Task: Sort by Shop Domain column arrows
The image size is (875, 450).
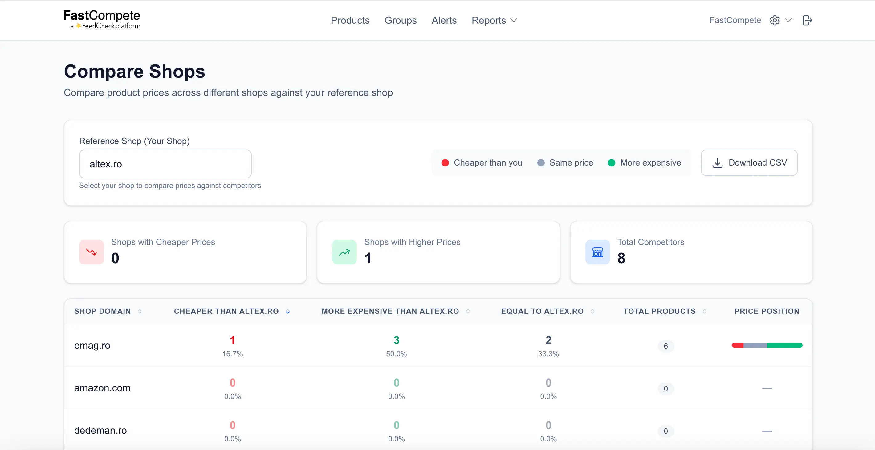Action: coord(140,311)
